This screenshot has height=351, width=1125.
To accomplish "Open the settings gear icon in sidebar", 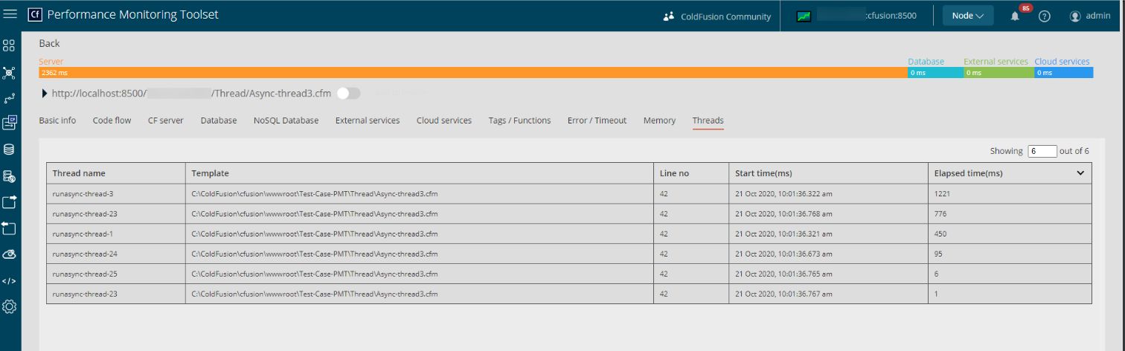I will click(x=9, y=306).
